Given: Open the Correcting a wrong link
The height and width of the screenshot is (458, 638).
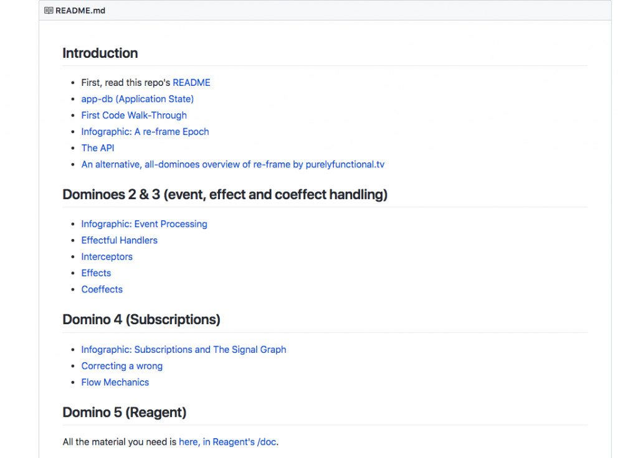Looking at the screenshot, I should [121, 366].
